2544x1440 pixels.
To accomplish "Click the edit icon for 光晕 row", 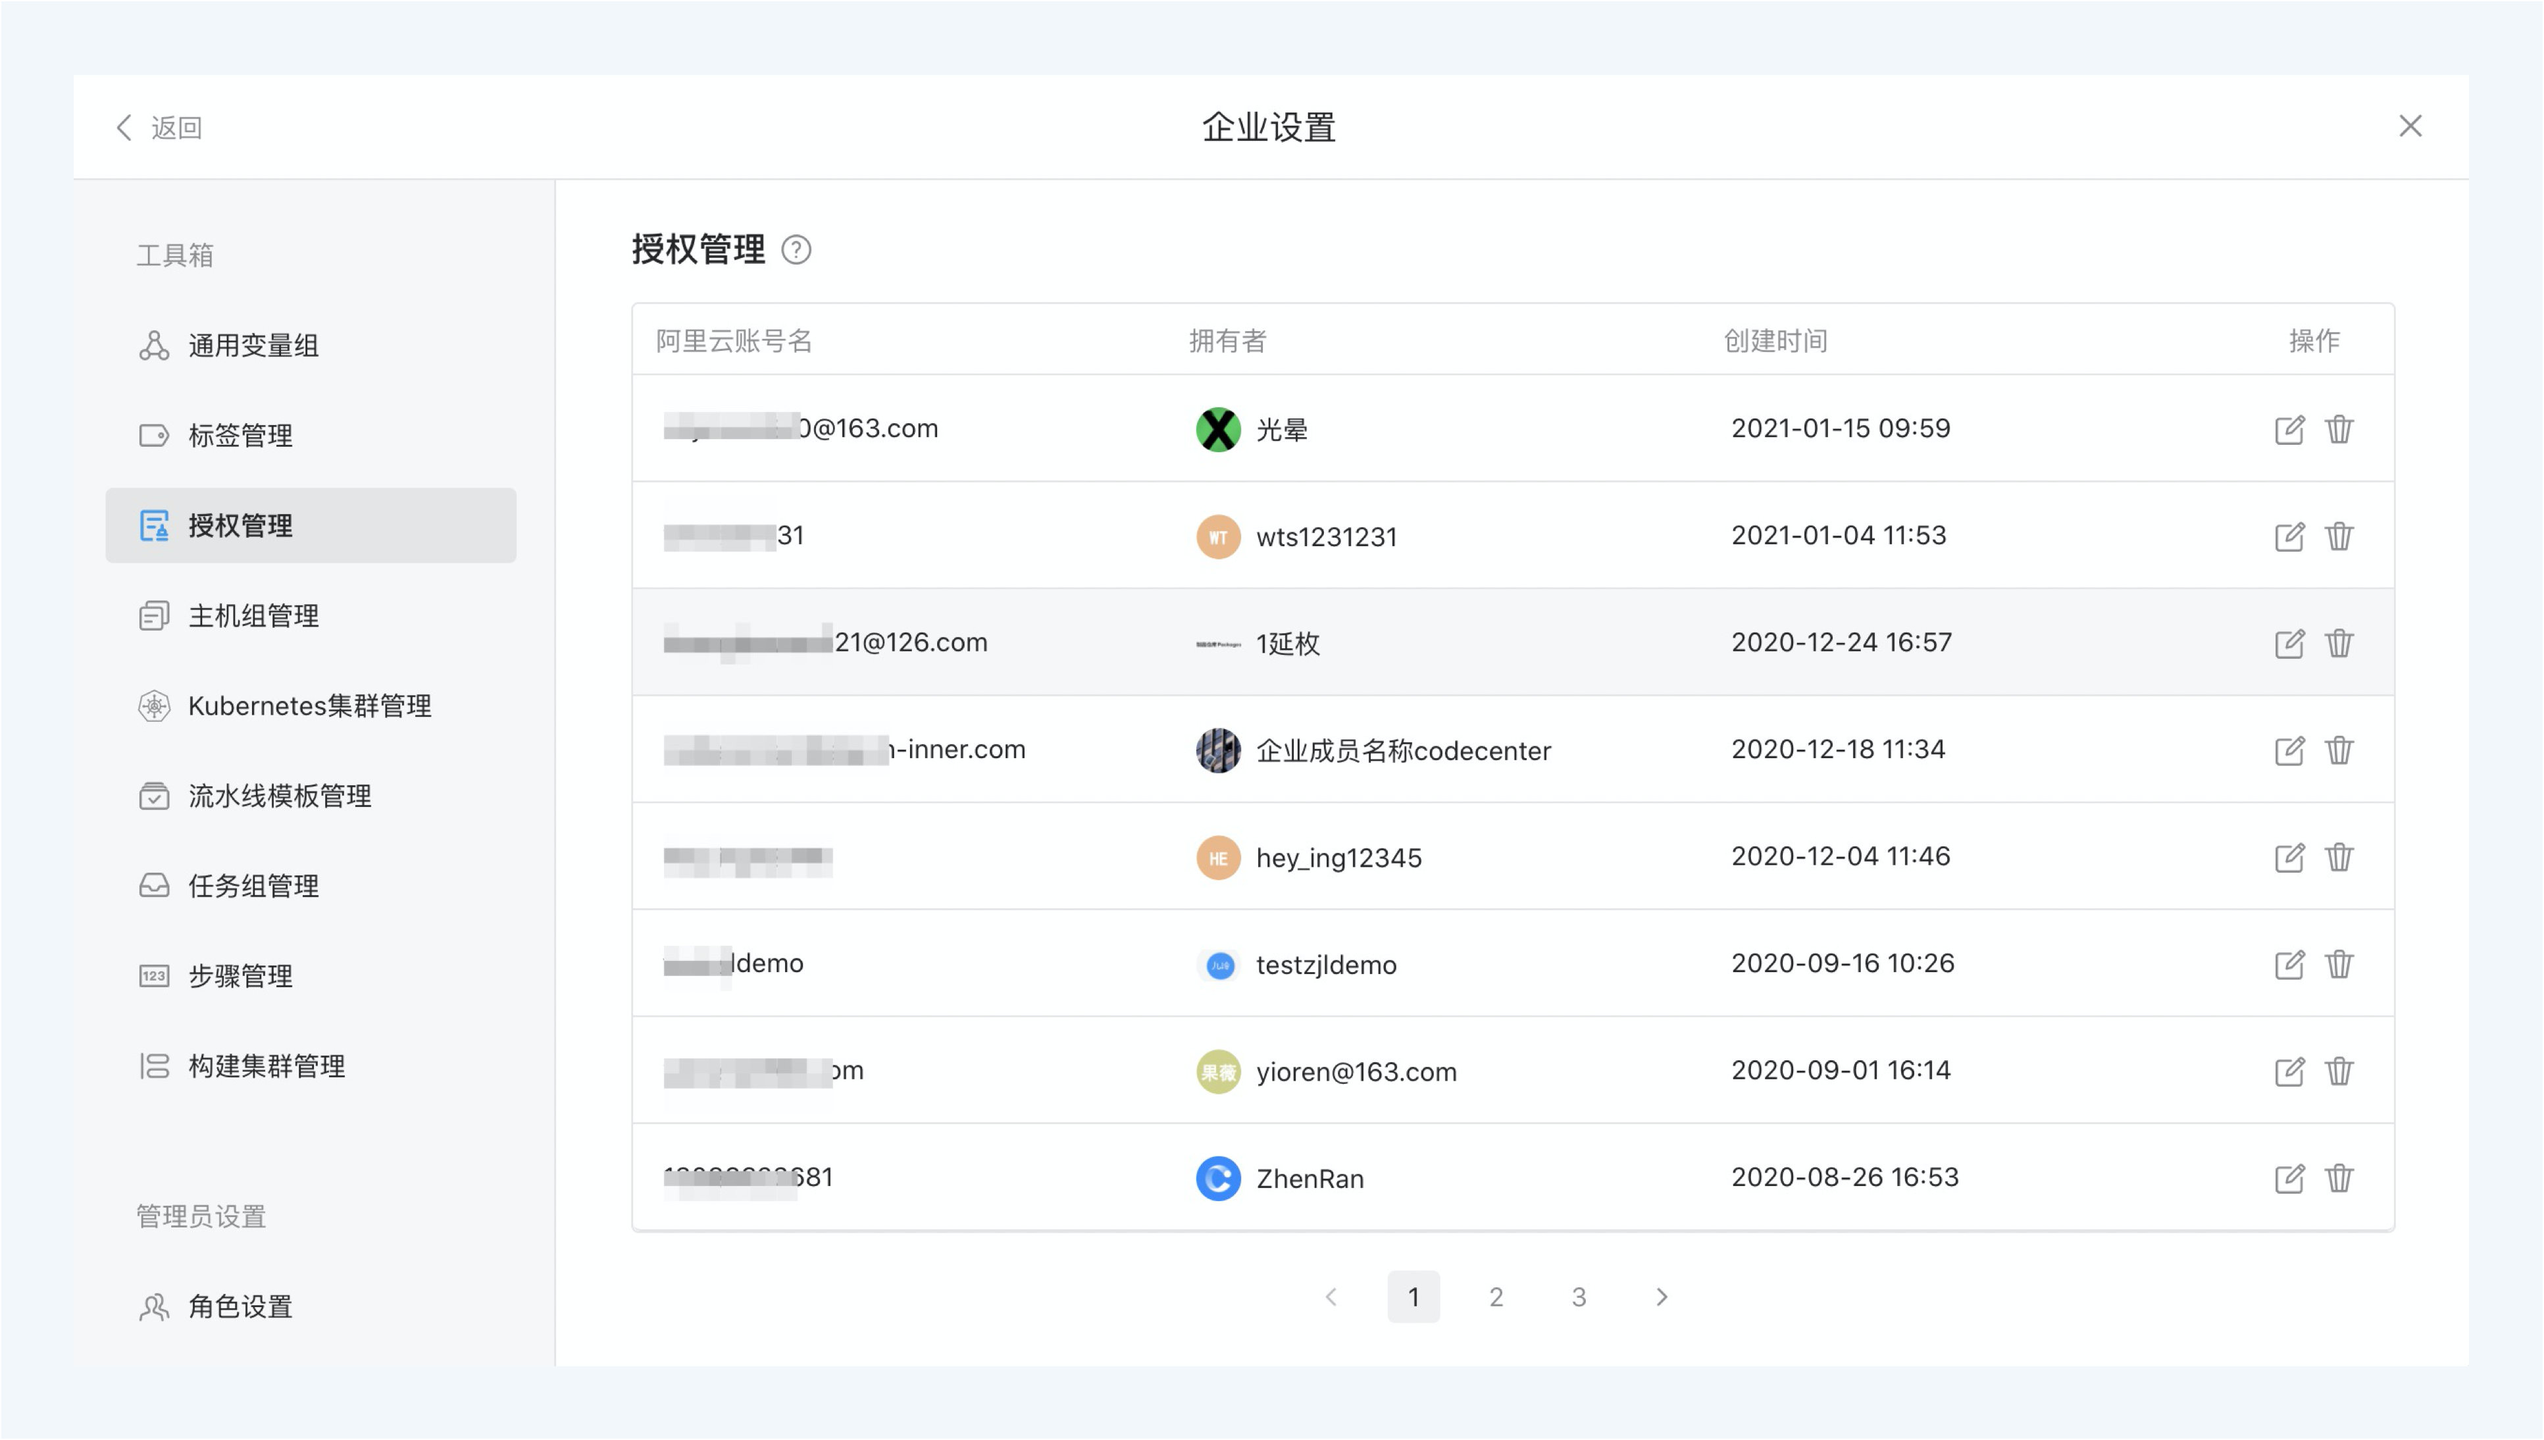I will point(2289,429).
